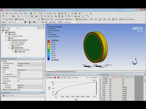
Task: Pin the Outline panel
Action: (x=44, y=25)
